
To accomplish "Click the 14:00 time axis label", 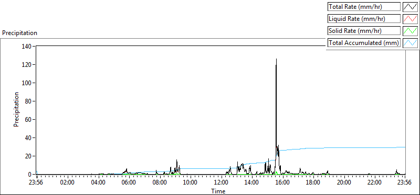I will click(252, 182).
